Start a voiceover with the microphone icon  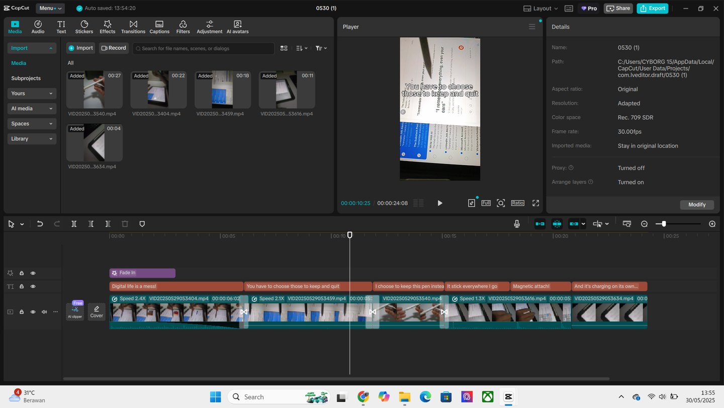coord(517,224)
